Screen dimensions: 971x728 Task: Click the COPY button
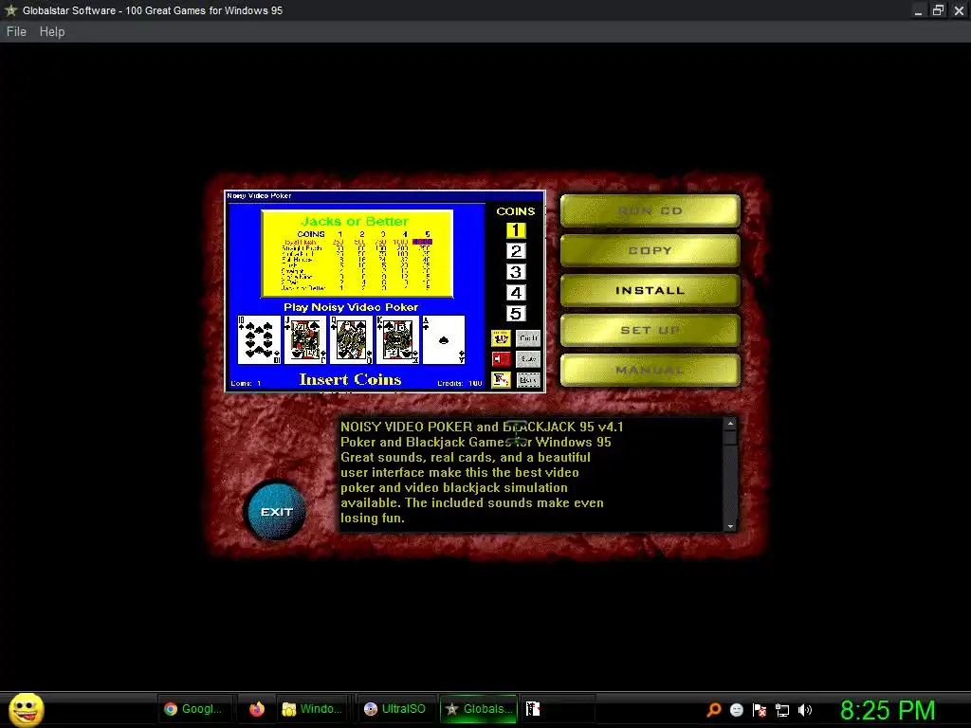click(x=650, y=250)
